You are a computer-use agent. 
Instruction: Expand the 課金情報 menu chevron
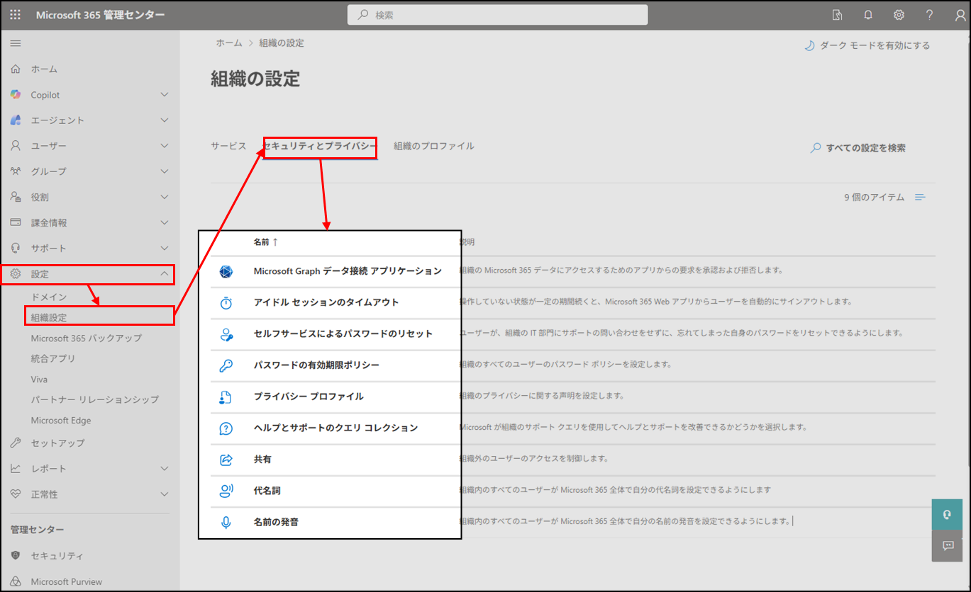[165, 222]
